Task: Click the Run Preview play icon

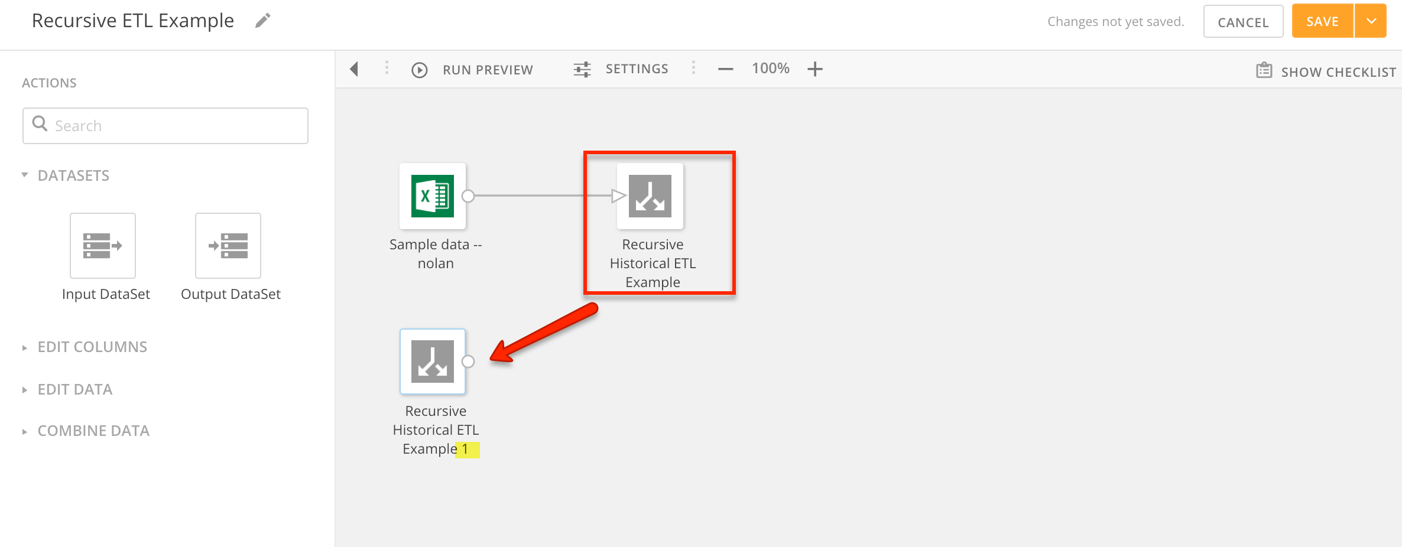Action: coord(420,69)
